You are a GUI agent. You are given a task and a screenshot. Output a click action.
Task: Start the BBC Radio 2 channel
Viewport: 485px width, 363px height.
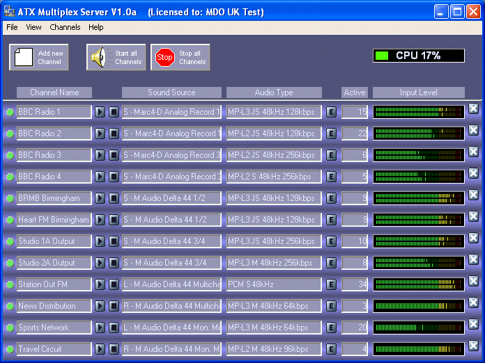pyautogui.click(x=100, y=134)
